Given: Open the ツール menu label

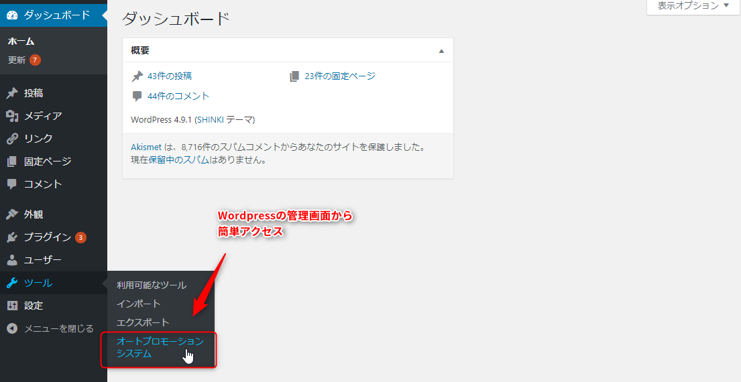Looking at the screenshot, I should [38, 283].
